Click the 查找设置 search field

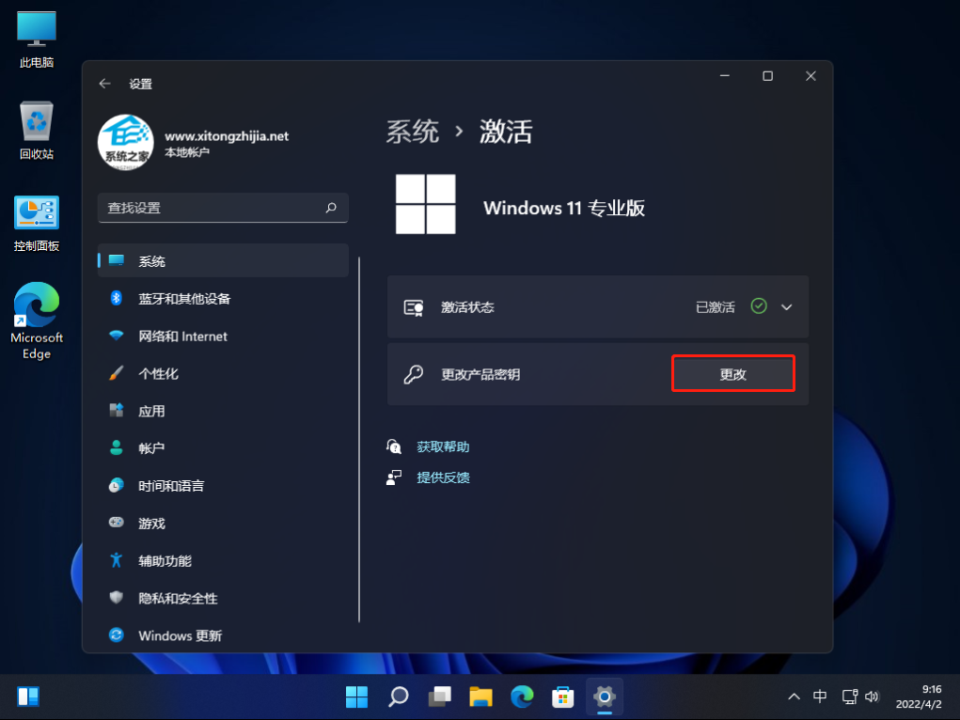coord(223,208)
